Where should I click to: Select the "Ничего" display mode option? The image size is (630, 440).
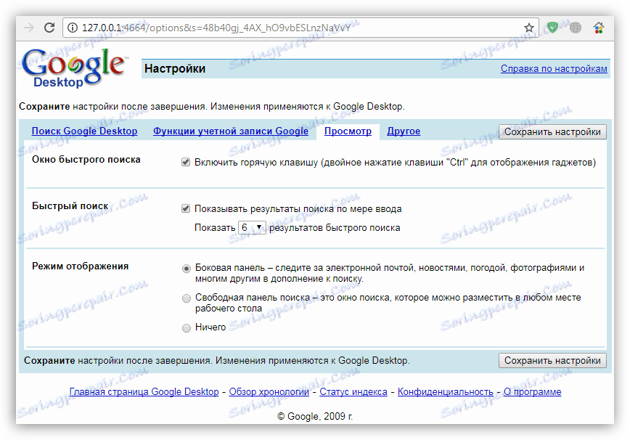(x=187, y=327)
